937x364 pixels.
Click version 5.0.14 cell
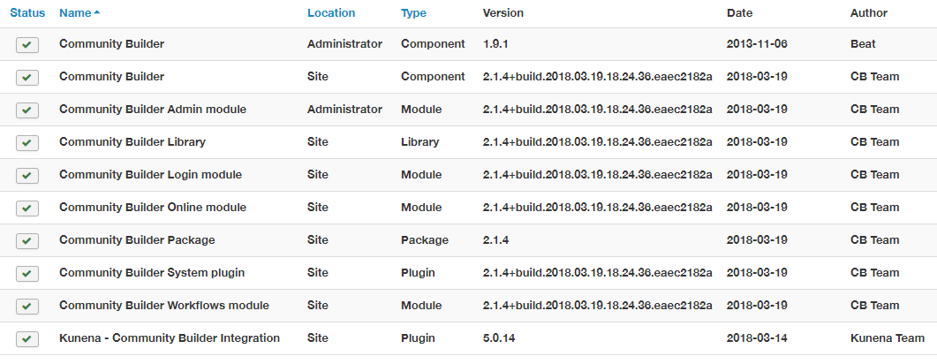[x=499, y=338]
